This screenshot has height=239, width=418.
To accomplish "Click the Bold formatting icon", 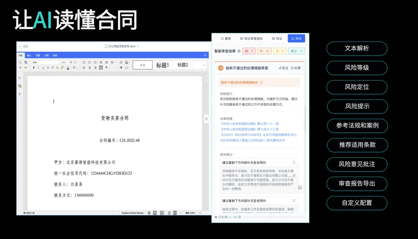I will click(34, 68).
